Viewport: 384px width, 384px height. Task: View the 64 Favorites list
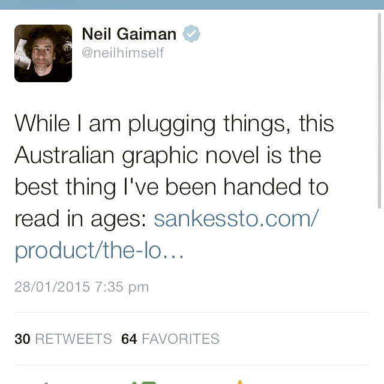tap(170, 339)
